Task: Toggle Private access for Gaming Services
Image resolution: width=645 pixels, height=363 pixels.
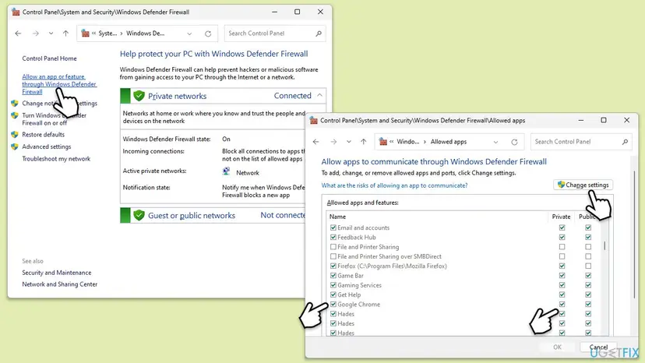Action: point(562,285)
